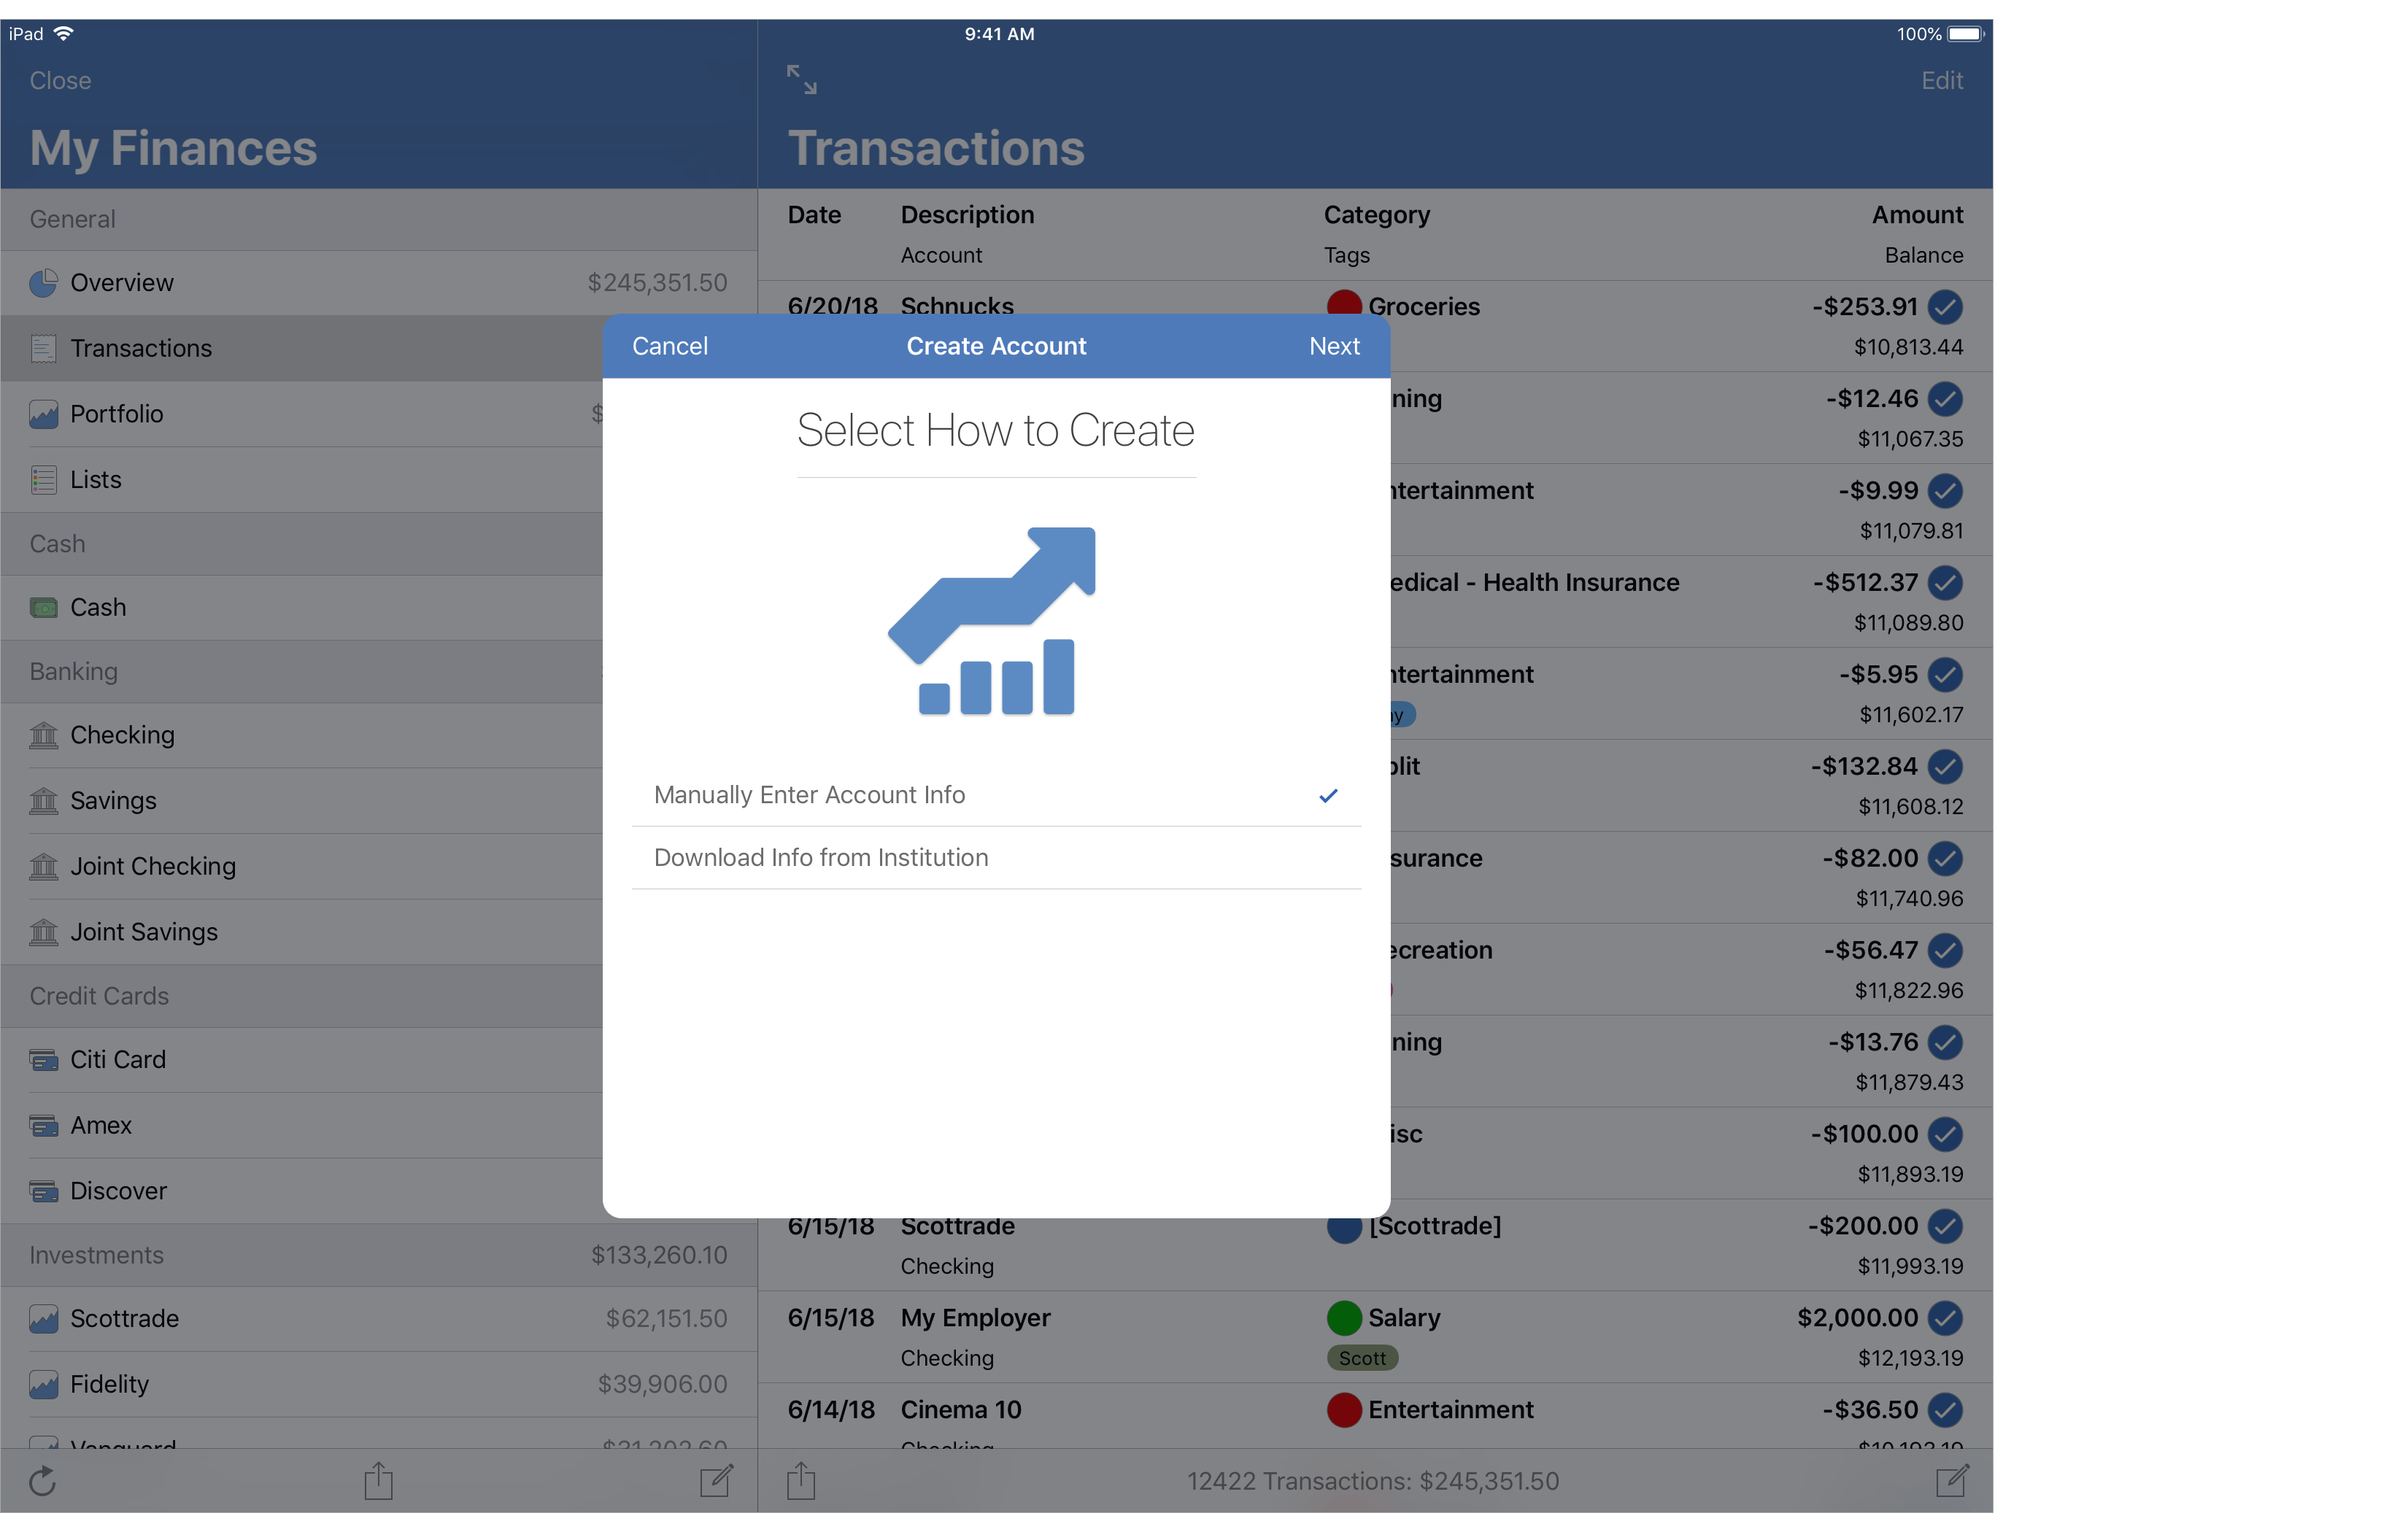Toggle cleared checkmark on -$253.91 transaction
The image size is (2408, 1532).
[1945, 307]
